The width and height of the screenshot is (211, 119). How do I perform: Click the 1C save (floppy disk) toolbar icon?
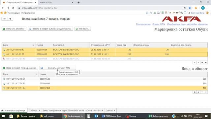147,13
